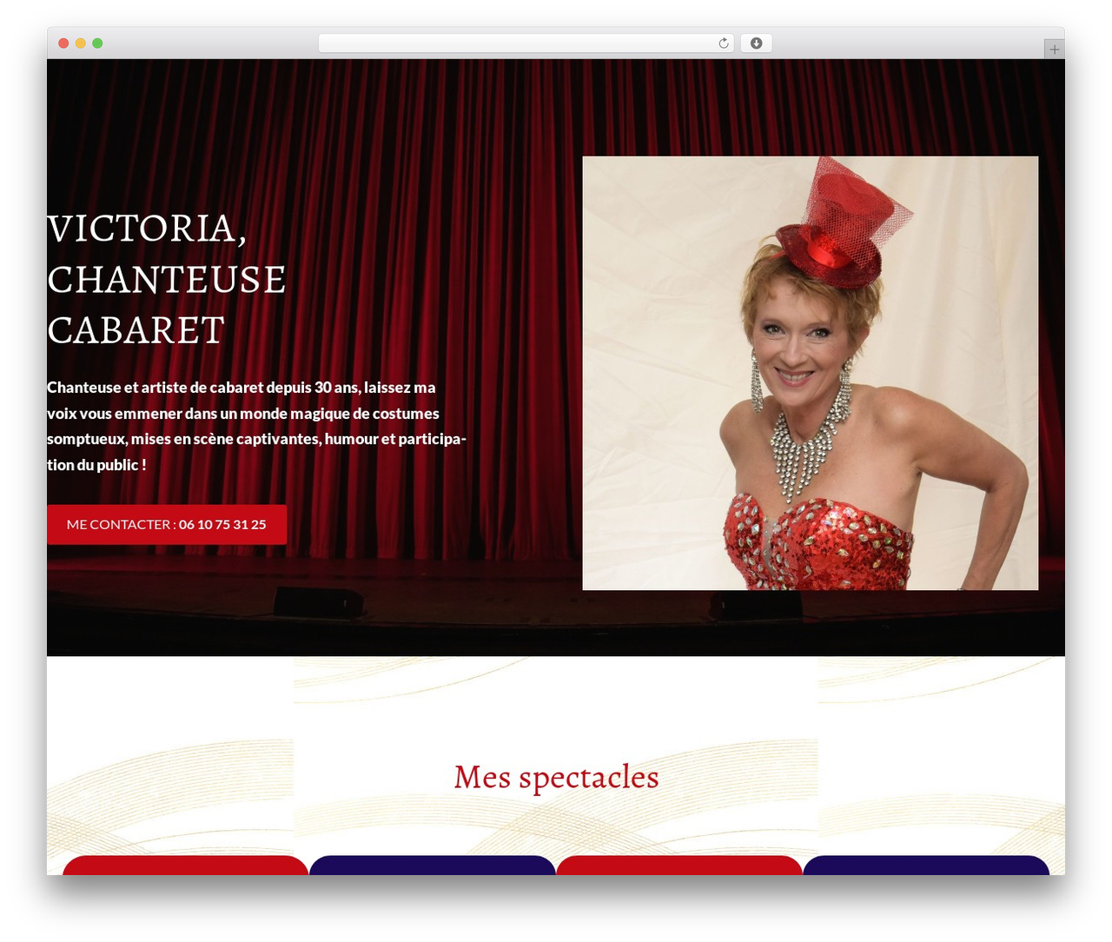Click the Victoria, Chanteuse Cabaret heading
Viewport: 1112px width, 942px height.
167,279
